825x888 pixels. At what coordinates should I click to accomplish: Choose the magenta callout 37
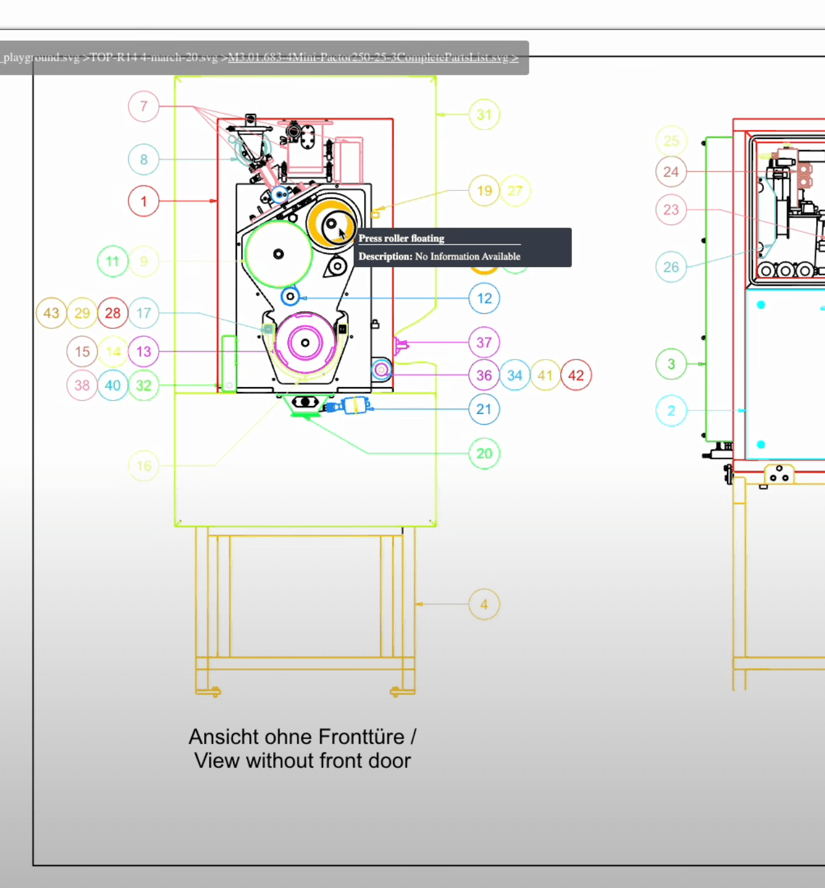pyautogui.click(x=484, y=343)
